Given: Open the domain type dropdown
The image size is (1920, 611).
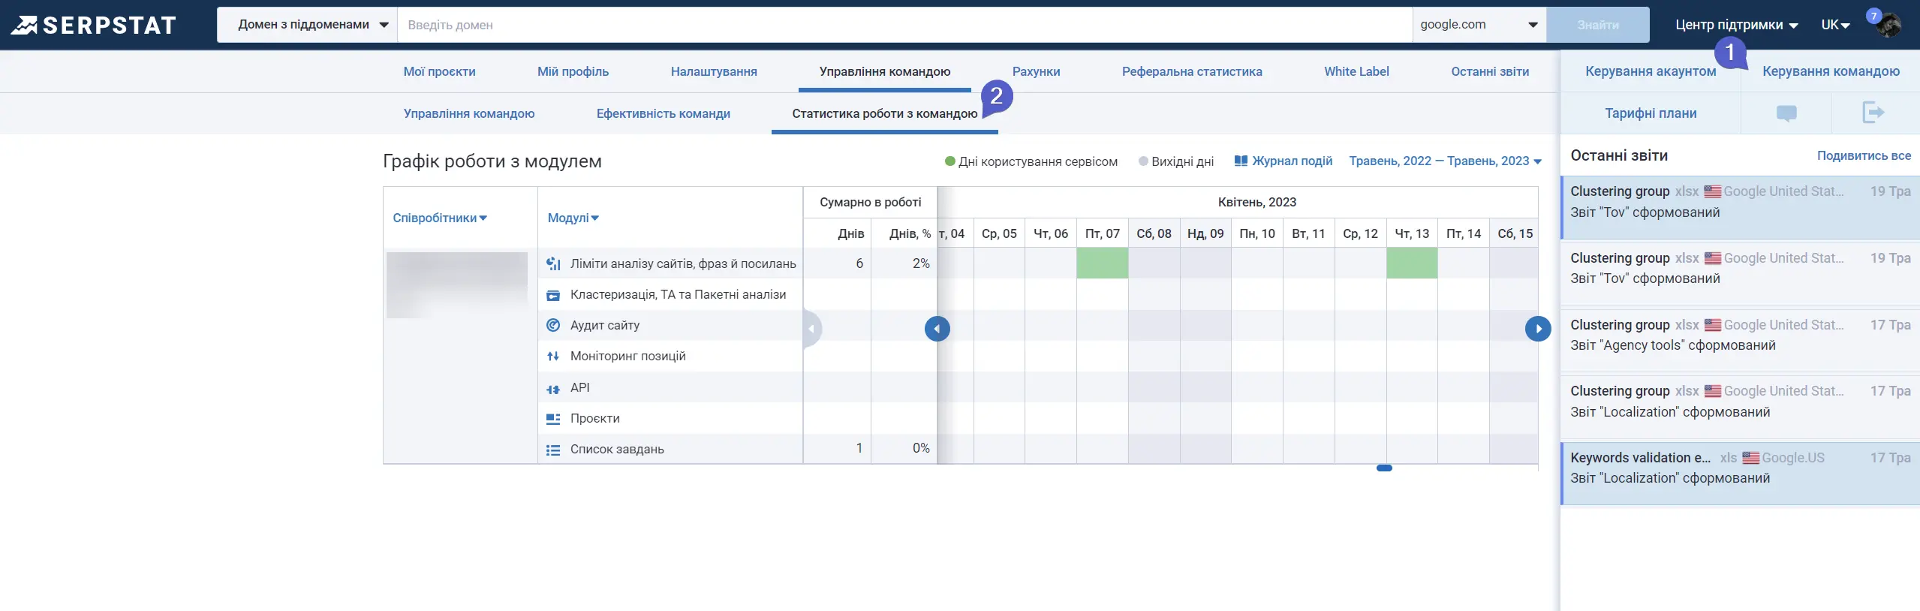Looking at the screenshot, I should click(x=307, y=25).
